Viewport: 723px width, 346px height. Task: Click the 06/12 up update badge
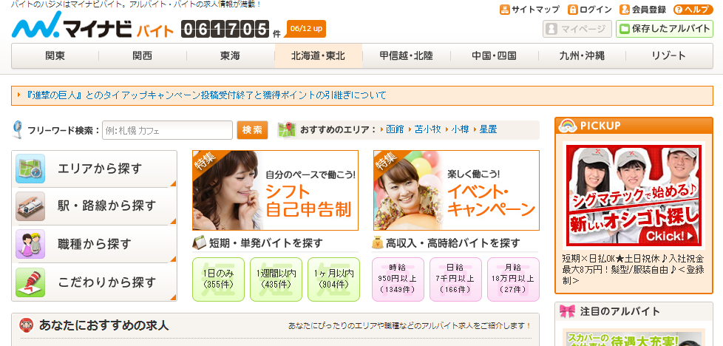coord(306,29)
